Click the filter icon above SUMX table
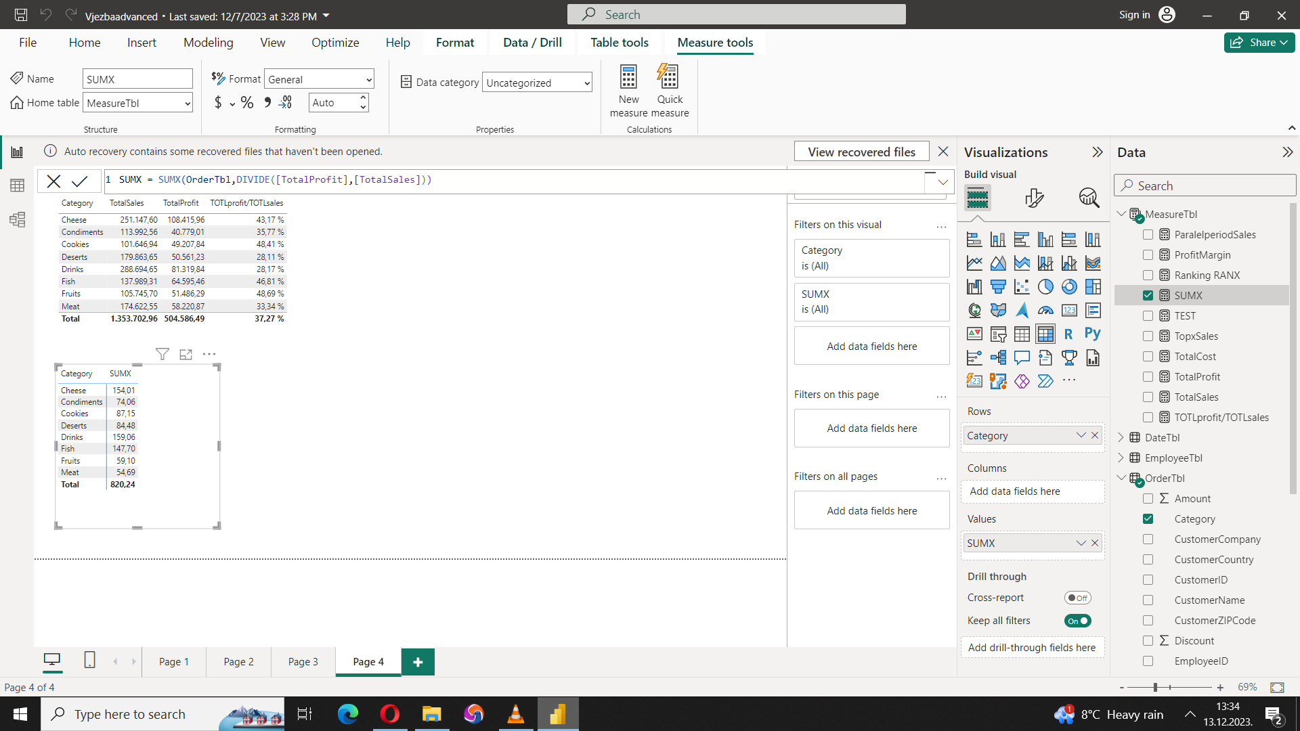 162,354
